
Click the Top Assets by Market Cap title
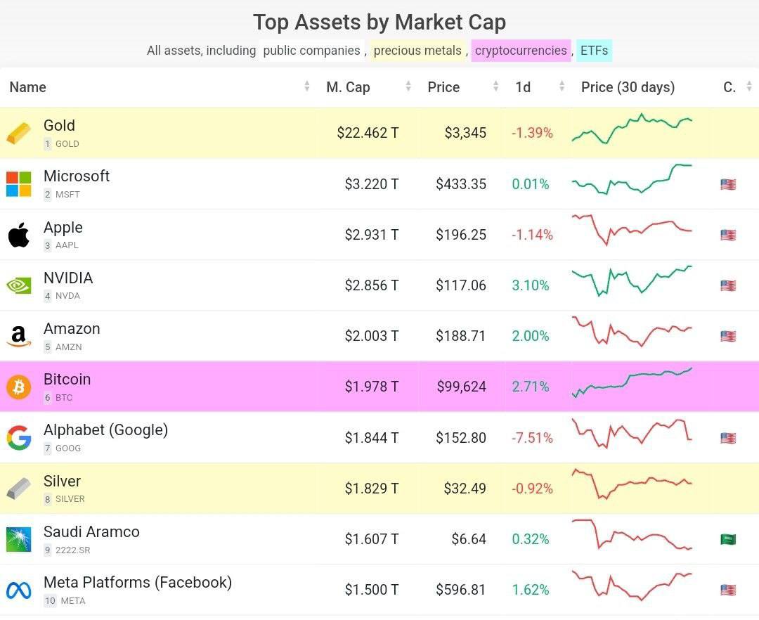(379, 22)
